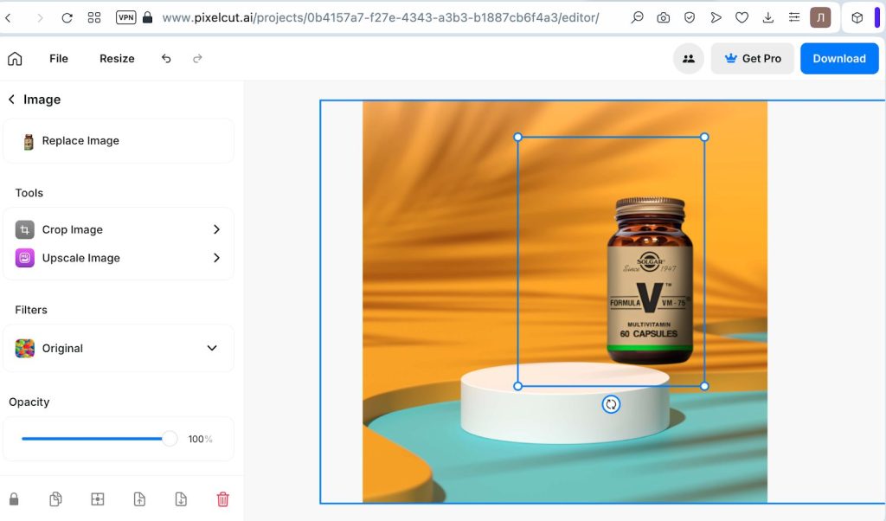886x521 pixels.
Task: Open the browser extensions cube icon
Action: click(x=857, y=17)
